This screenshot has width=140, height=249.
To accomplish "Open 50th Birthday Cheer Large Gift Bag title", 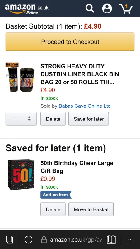I will (x=77, y=167).
